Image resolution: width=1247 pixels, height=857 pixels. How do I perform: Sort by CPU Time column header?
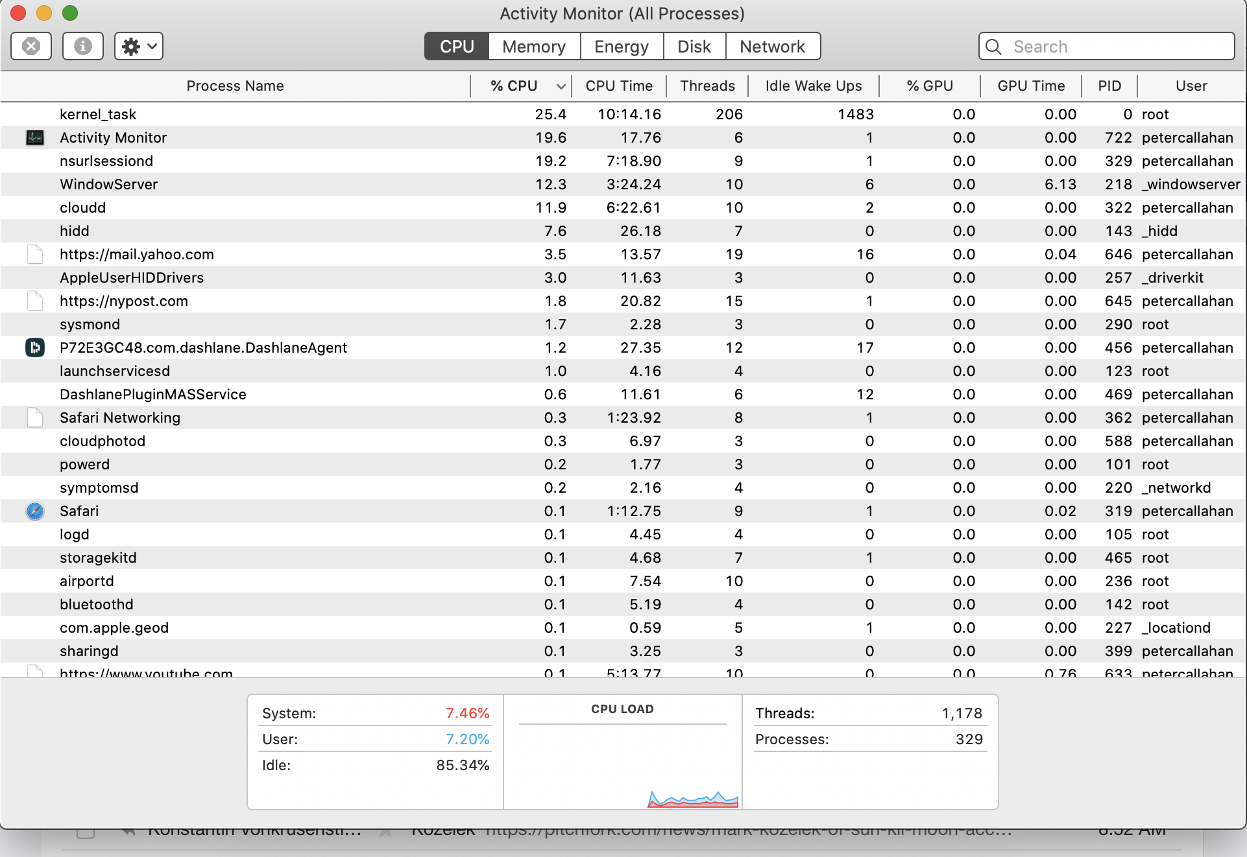pyautogui.click(x=619, y=86)
